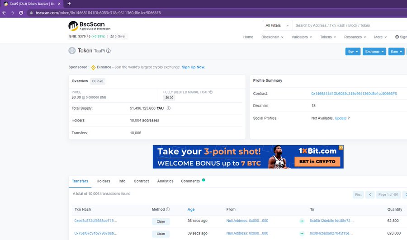The height and width of the screenshot is (240, 407).
Task: Expand the More menu
Action: click(380, 37)
